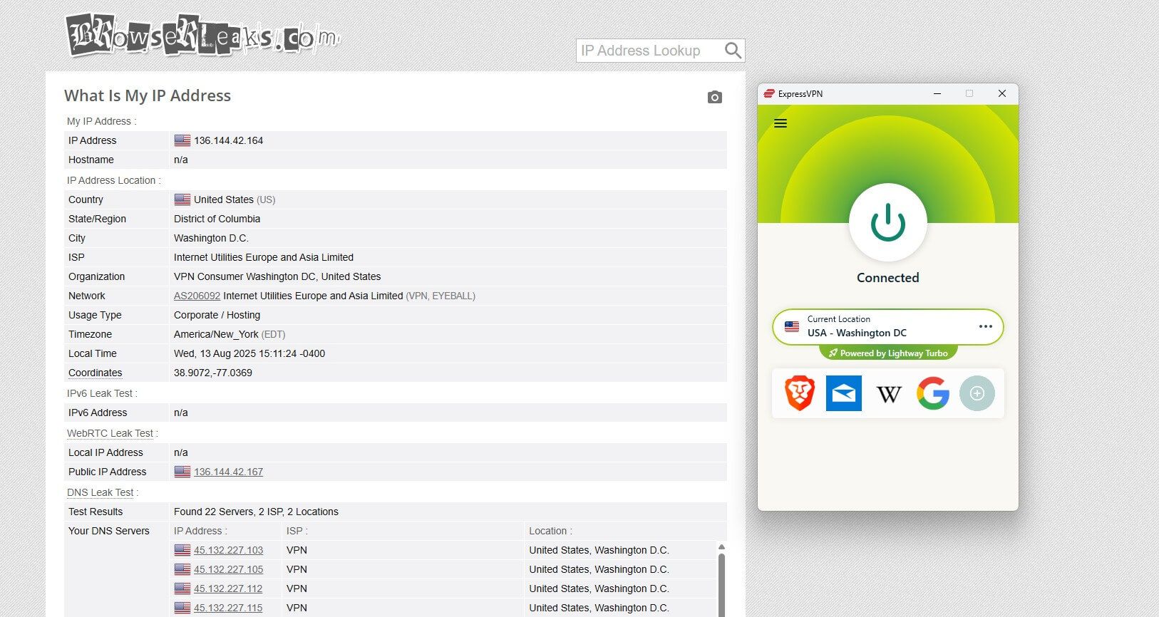Click the US flag beside 136.144.42.164
Screen dimensions: 1159x617
[x=182, y=140]
